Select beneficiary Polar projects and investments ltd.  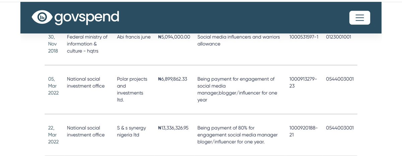132,89
